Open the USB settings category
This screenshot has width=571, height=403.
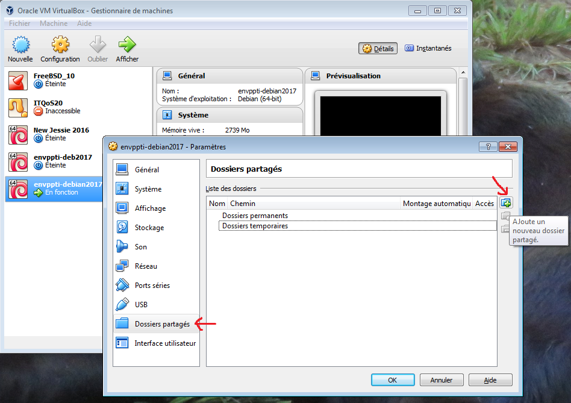point(141,305)
